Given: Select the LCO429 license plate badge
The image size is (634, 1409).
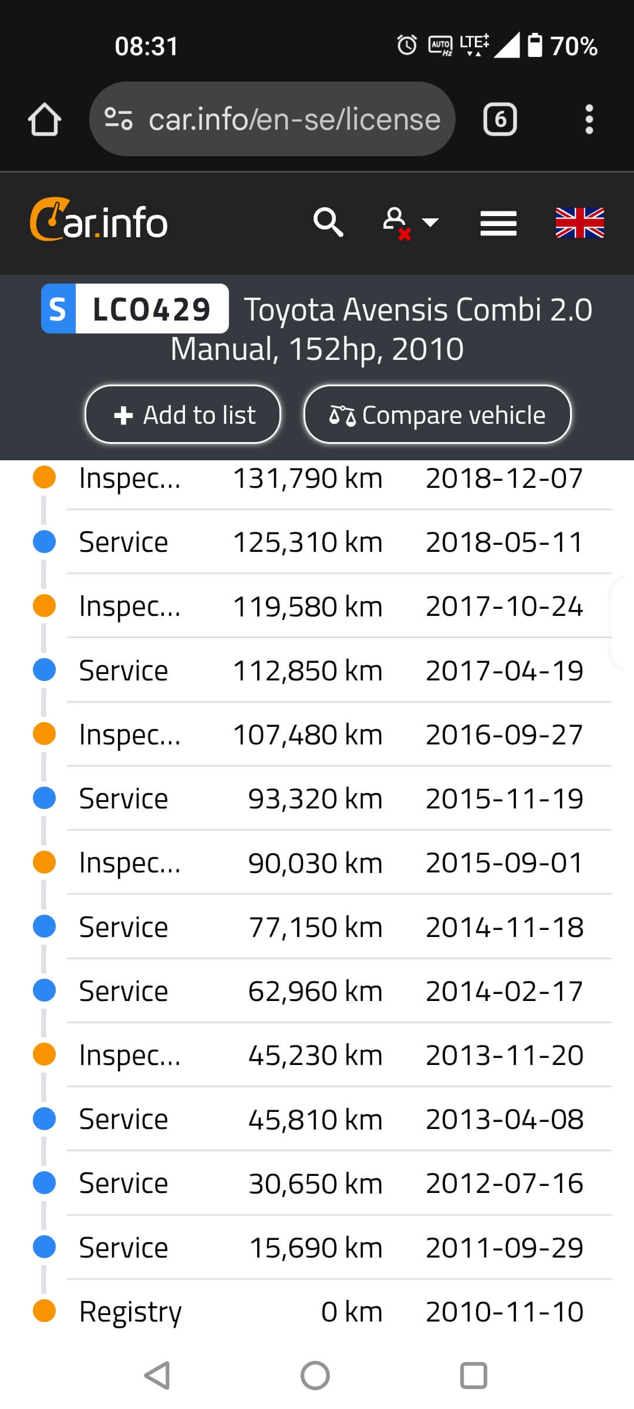Looking at the screenshot, I should 135,309.
